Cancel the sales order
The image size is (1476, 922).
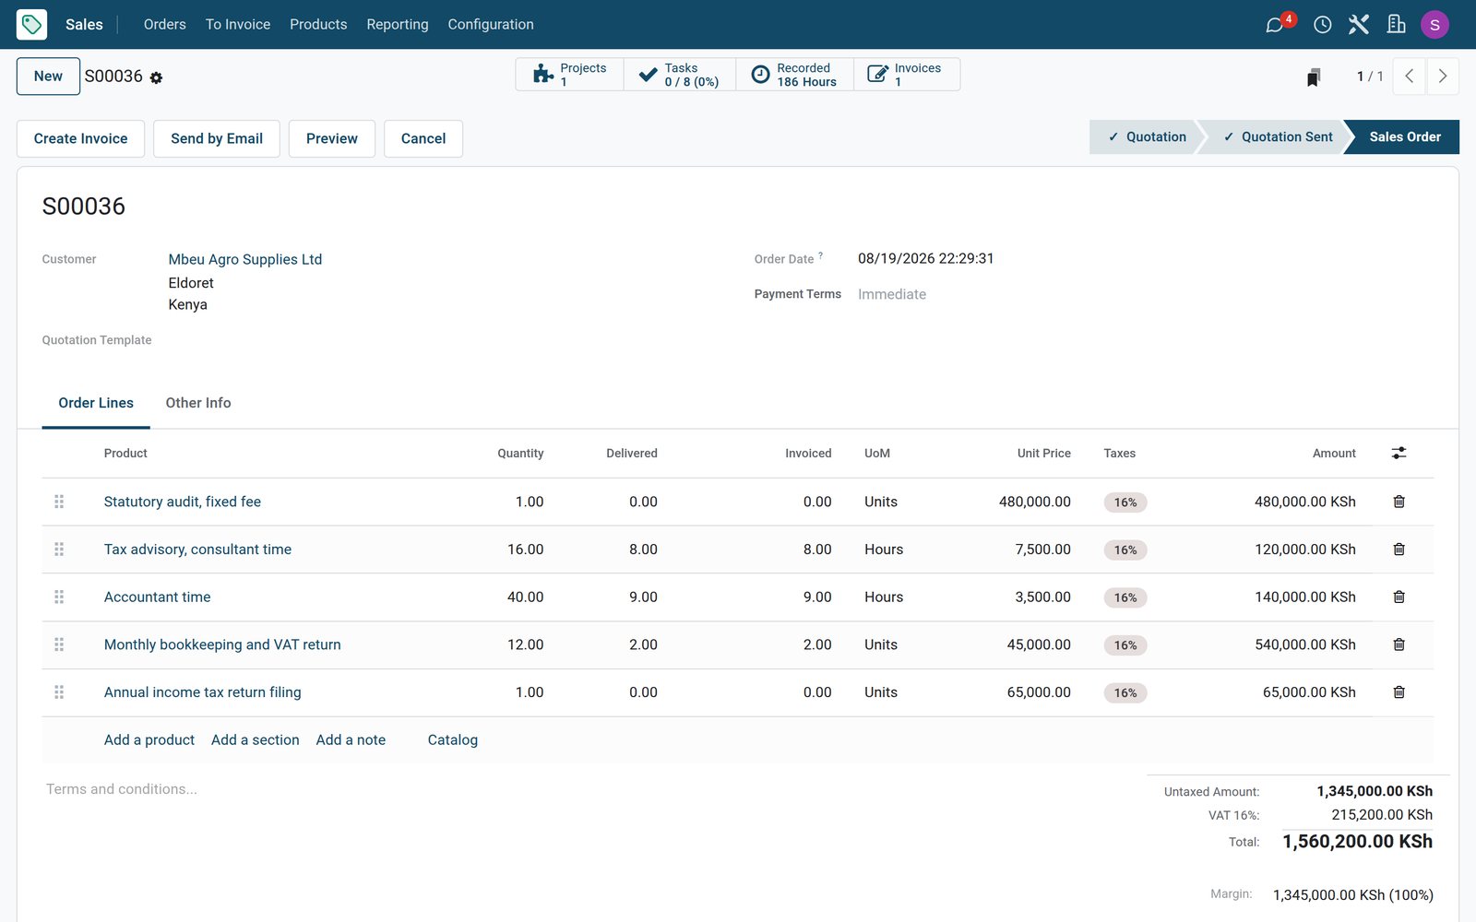pyautogui.click(x=423, y=138)
